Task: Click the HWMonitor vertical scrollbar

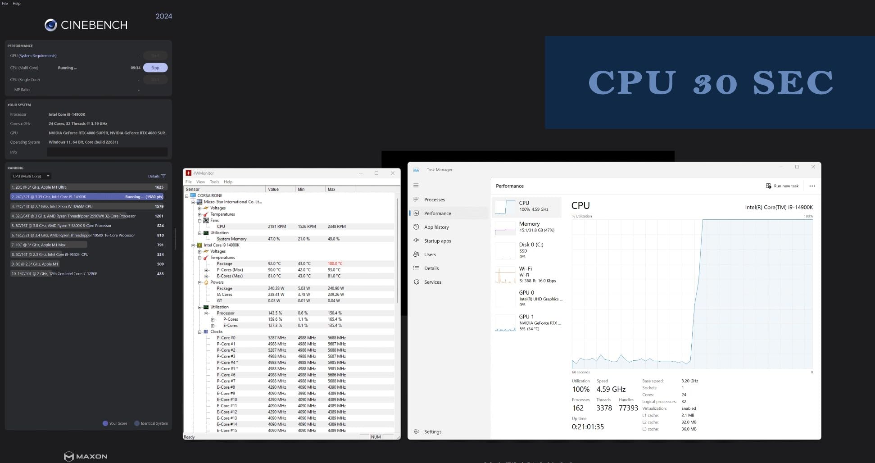Action: [x=397, y=250]
